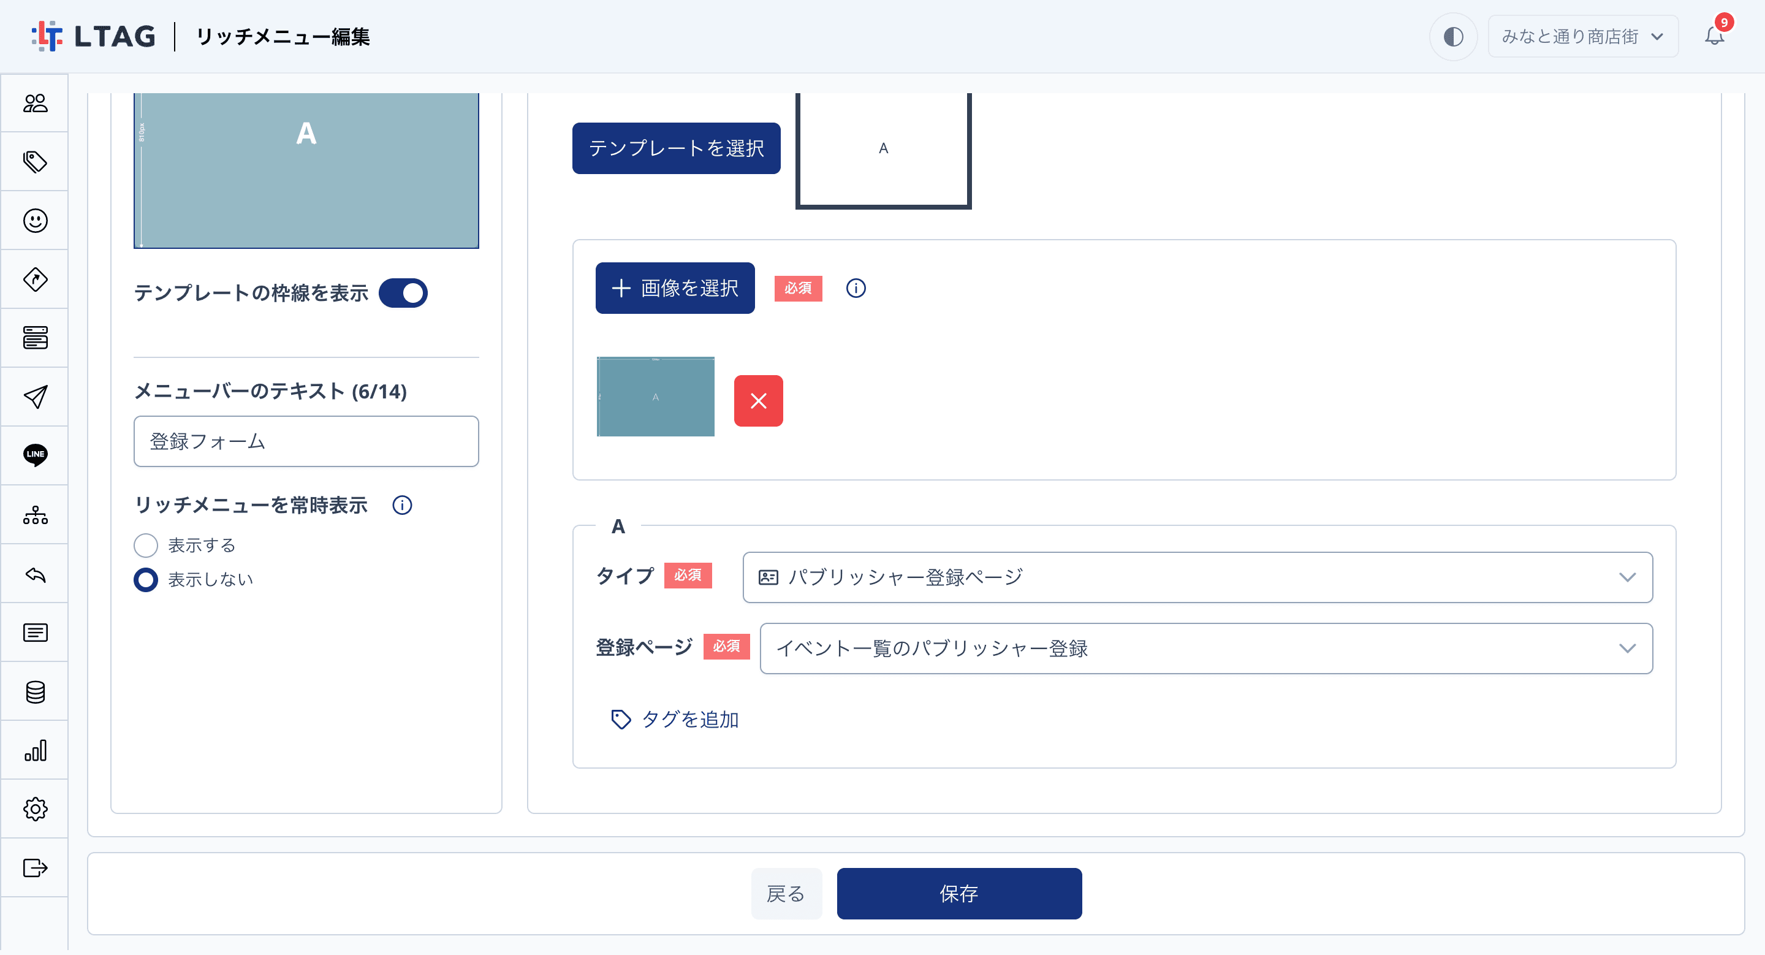Viewport: 1765px width, 955px height.
Task: Open the users/friends sidebar icon
Action: click(35, 104)
